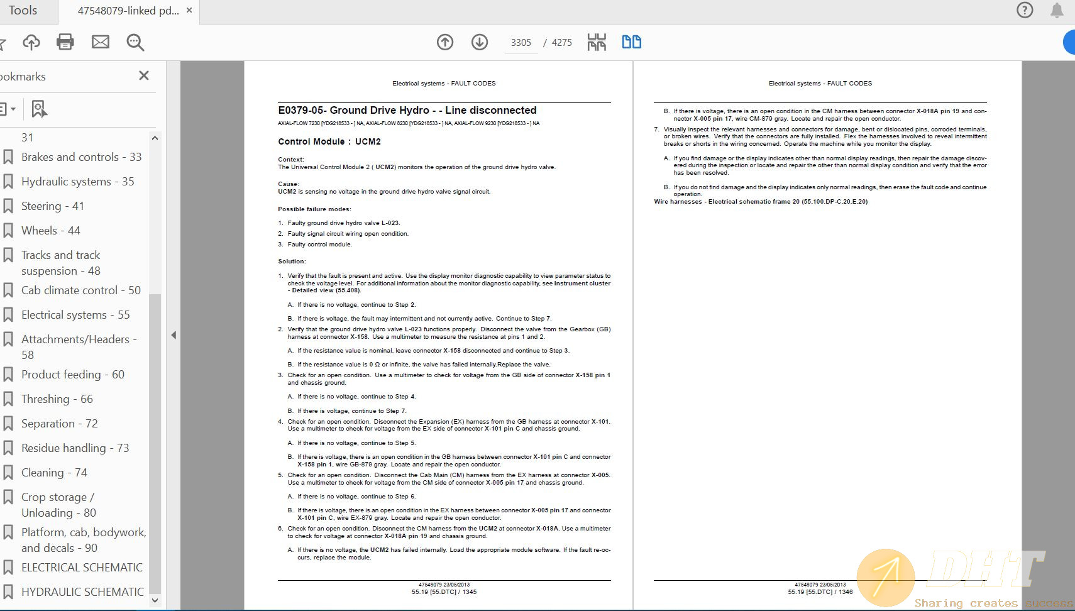
Task: Open bookmark Residue handling - 73
Action: 75,448
